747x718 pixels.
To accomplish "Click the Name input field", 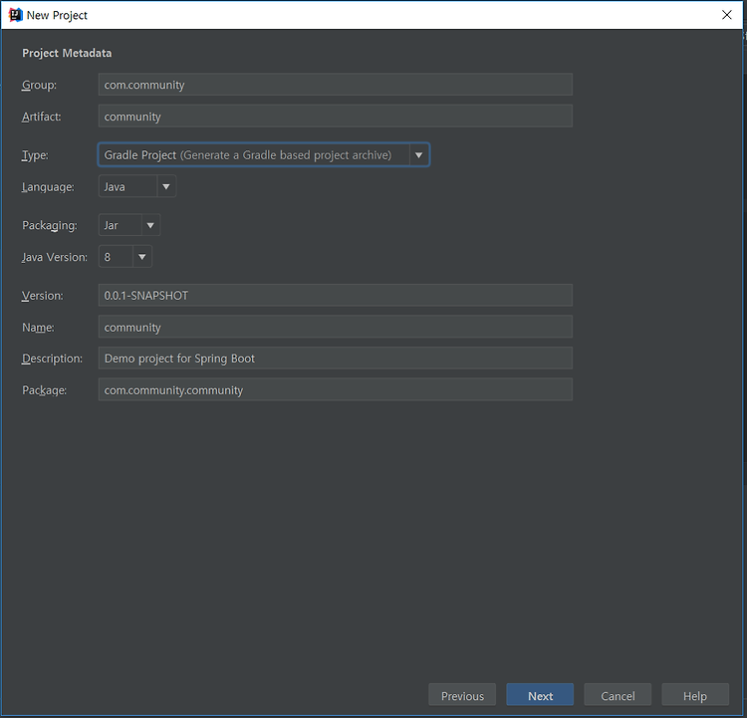I will pos(335,327).
